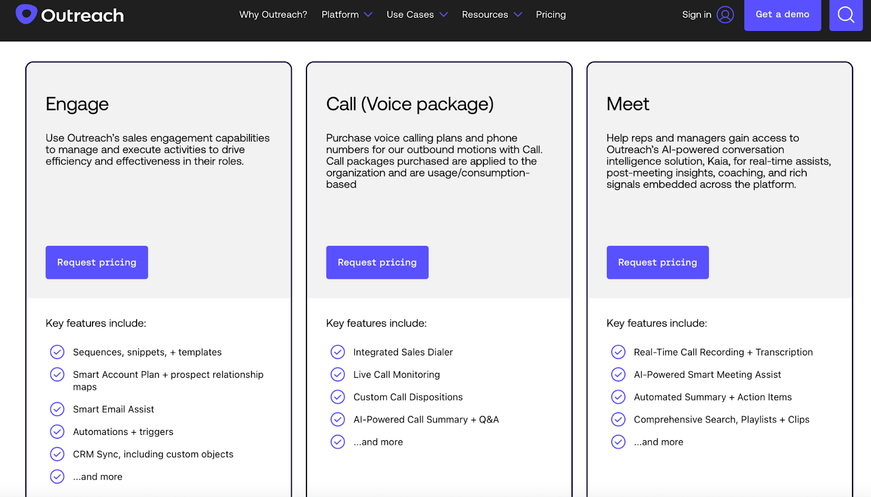
Task: Click 'Real-Time Call Recording + Transcription' text
Action: pyautogui.click(x=723, y=352)
